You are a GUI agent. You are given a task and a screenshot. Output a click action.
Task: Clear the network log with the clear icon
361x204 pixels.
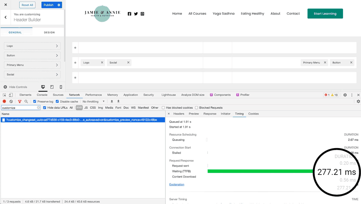[x=11, y=102]
